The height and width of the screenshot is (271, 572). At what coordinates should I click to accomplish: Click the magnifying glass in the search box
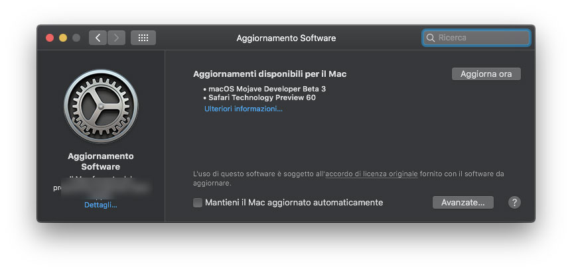click(x=431, y=38)
